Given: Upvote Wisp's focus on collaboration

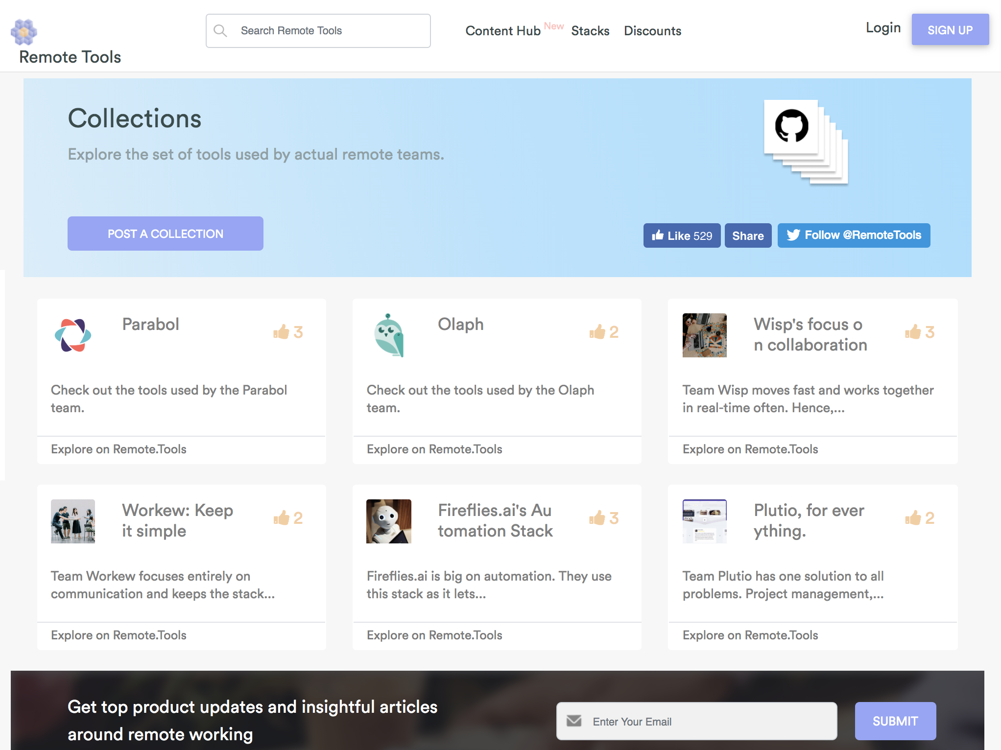Looking at the screenshot, I should click(x=920, y=332).
